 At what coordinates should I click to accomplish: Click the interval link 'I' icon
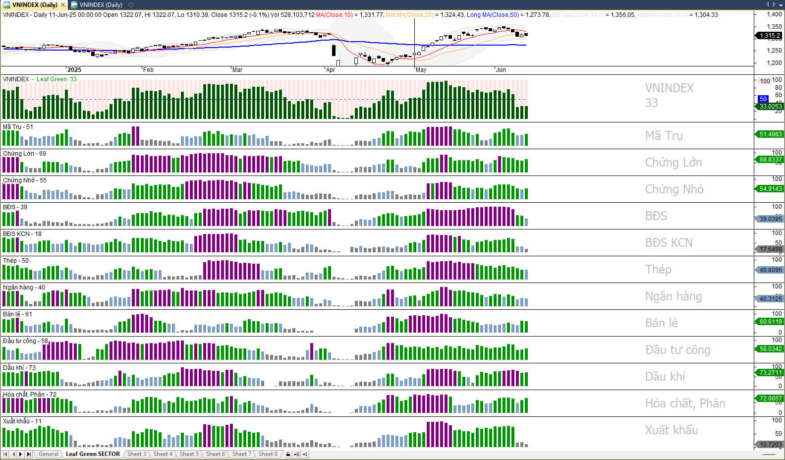click(x=304, y=454)
